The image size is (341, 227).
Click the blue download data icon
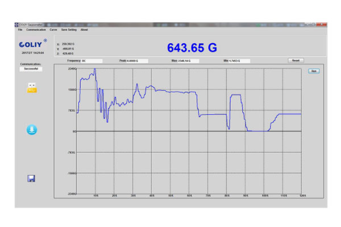coord(32,130)
